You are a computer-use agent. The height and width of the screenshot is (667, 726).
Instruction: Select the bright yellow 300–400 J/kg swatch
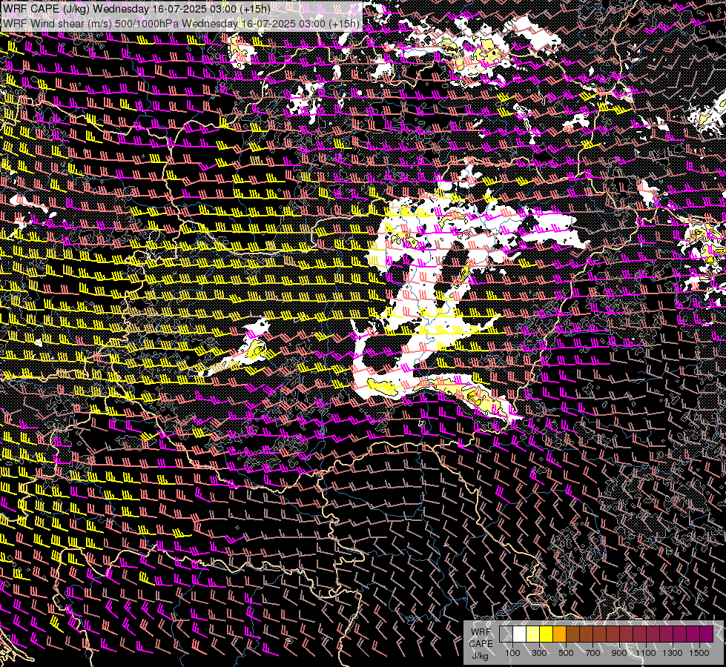547,634
